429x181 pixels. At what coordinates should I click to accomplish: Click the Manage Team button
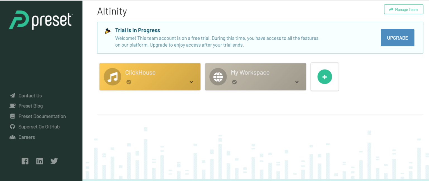[404, 9]
